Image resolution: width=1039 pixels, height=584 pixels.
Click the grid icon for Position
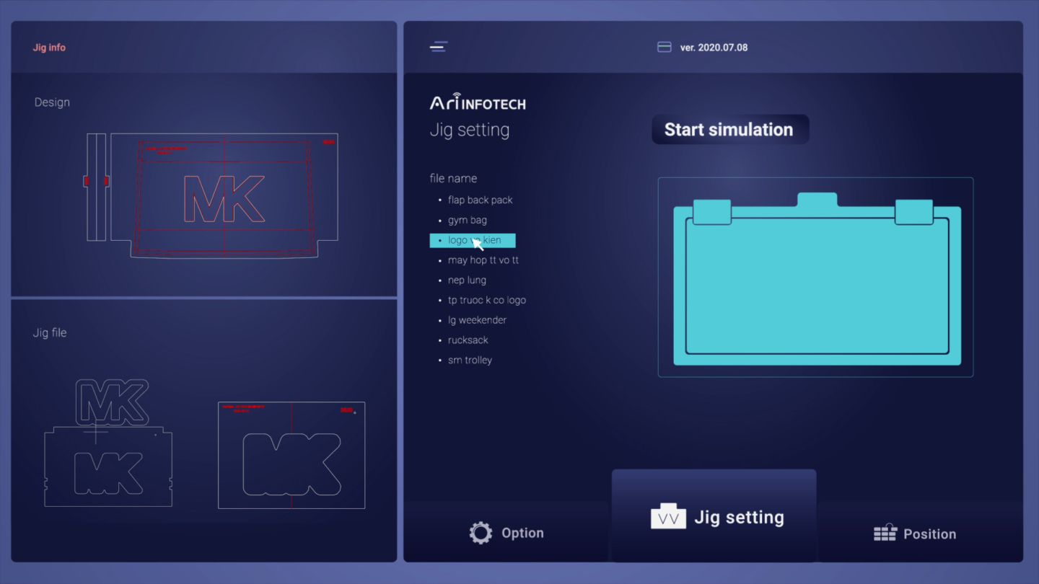point(885,534)
